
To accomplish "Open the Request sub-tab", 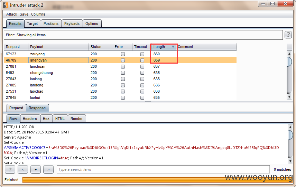I will pos(16,108).
